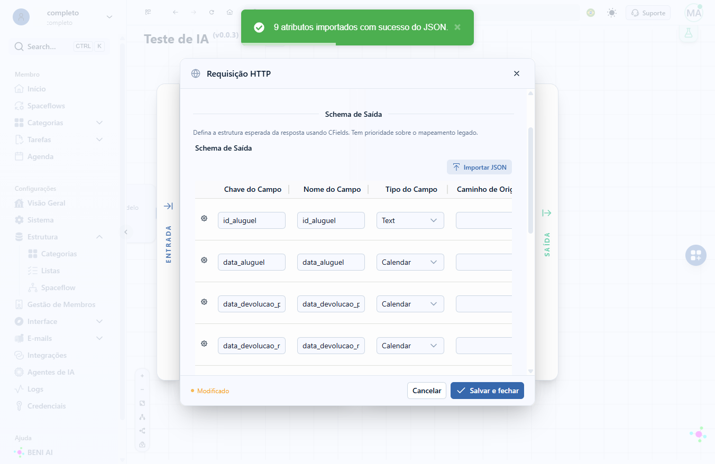Click the add-widget grid floating button

pos(696,255)
